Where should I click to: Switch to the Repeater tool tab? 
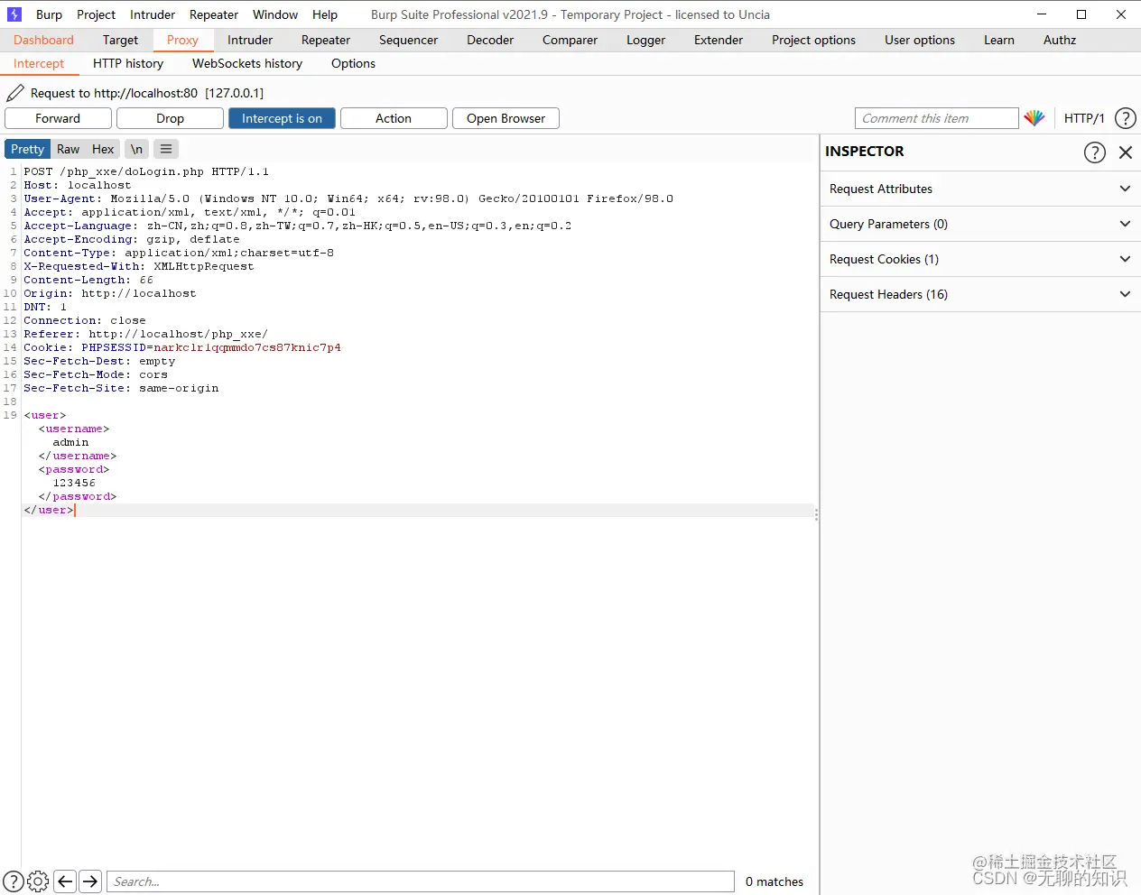pyautogui.click(x=326, y=40)
